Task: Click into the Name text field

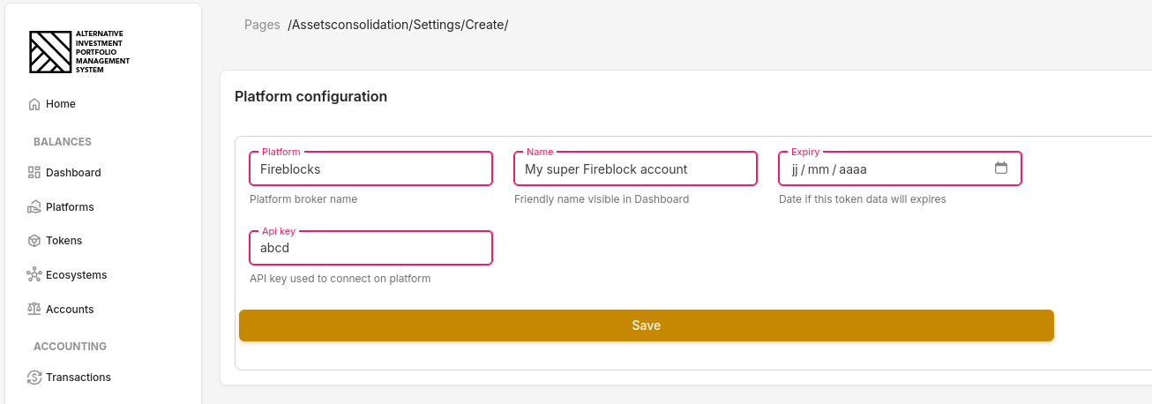Action: (x=635, y=169)
